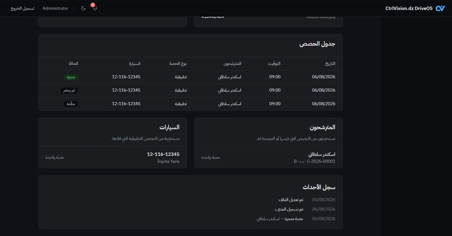452x236 pixels.
Task: Click the السيارة column header
Action: [135, 64]
